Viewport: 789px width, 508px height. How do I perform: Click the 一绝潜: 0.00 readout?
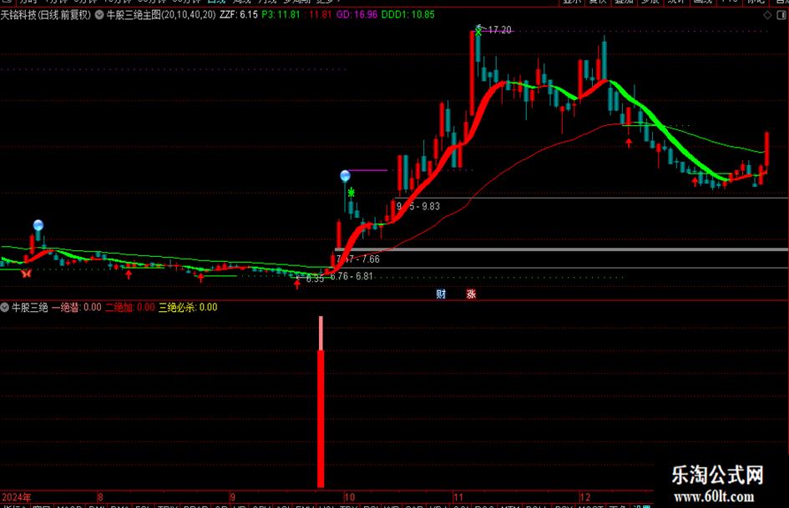pos(77,307)
